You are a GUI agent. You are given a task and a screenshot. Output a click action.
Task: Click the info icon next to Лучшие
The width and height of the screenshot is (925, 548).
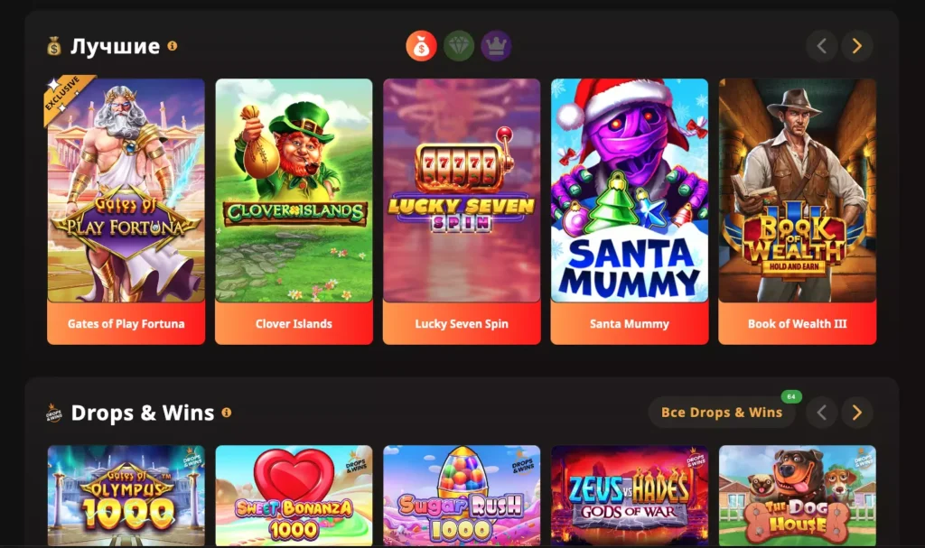coord(173,46)
